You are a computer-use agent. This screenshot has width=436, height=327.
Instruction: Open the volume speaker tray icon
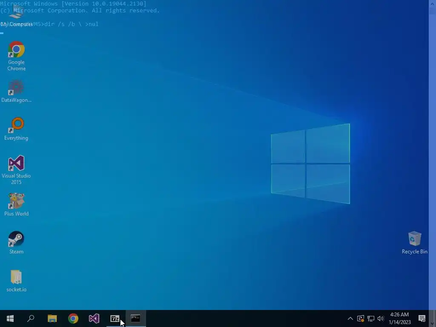381,318
